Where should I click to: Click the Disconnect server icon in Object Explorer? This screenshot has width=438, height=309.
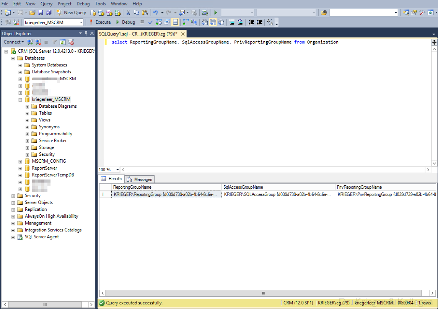point(38,42)
